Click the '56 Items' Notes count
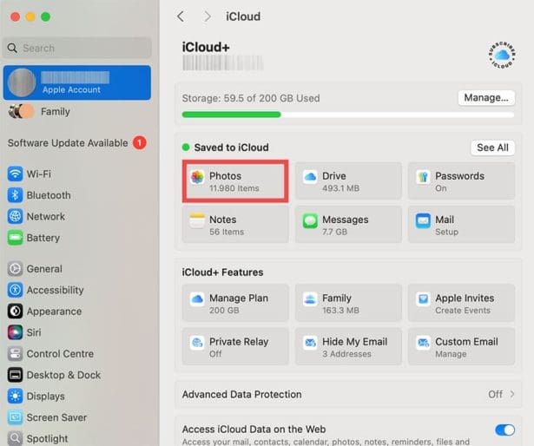The image size is (534, 446). [227, 232]
